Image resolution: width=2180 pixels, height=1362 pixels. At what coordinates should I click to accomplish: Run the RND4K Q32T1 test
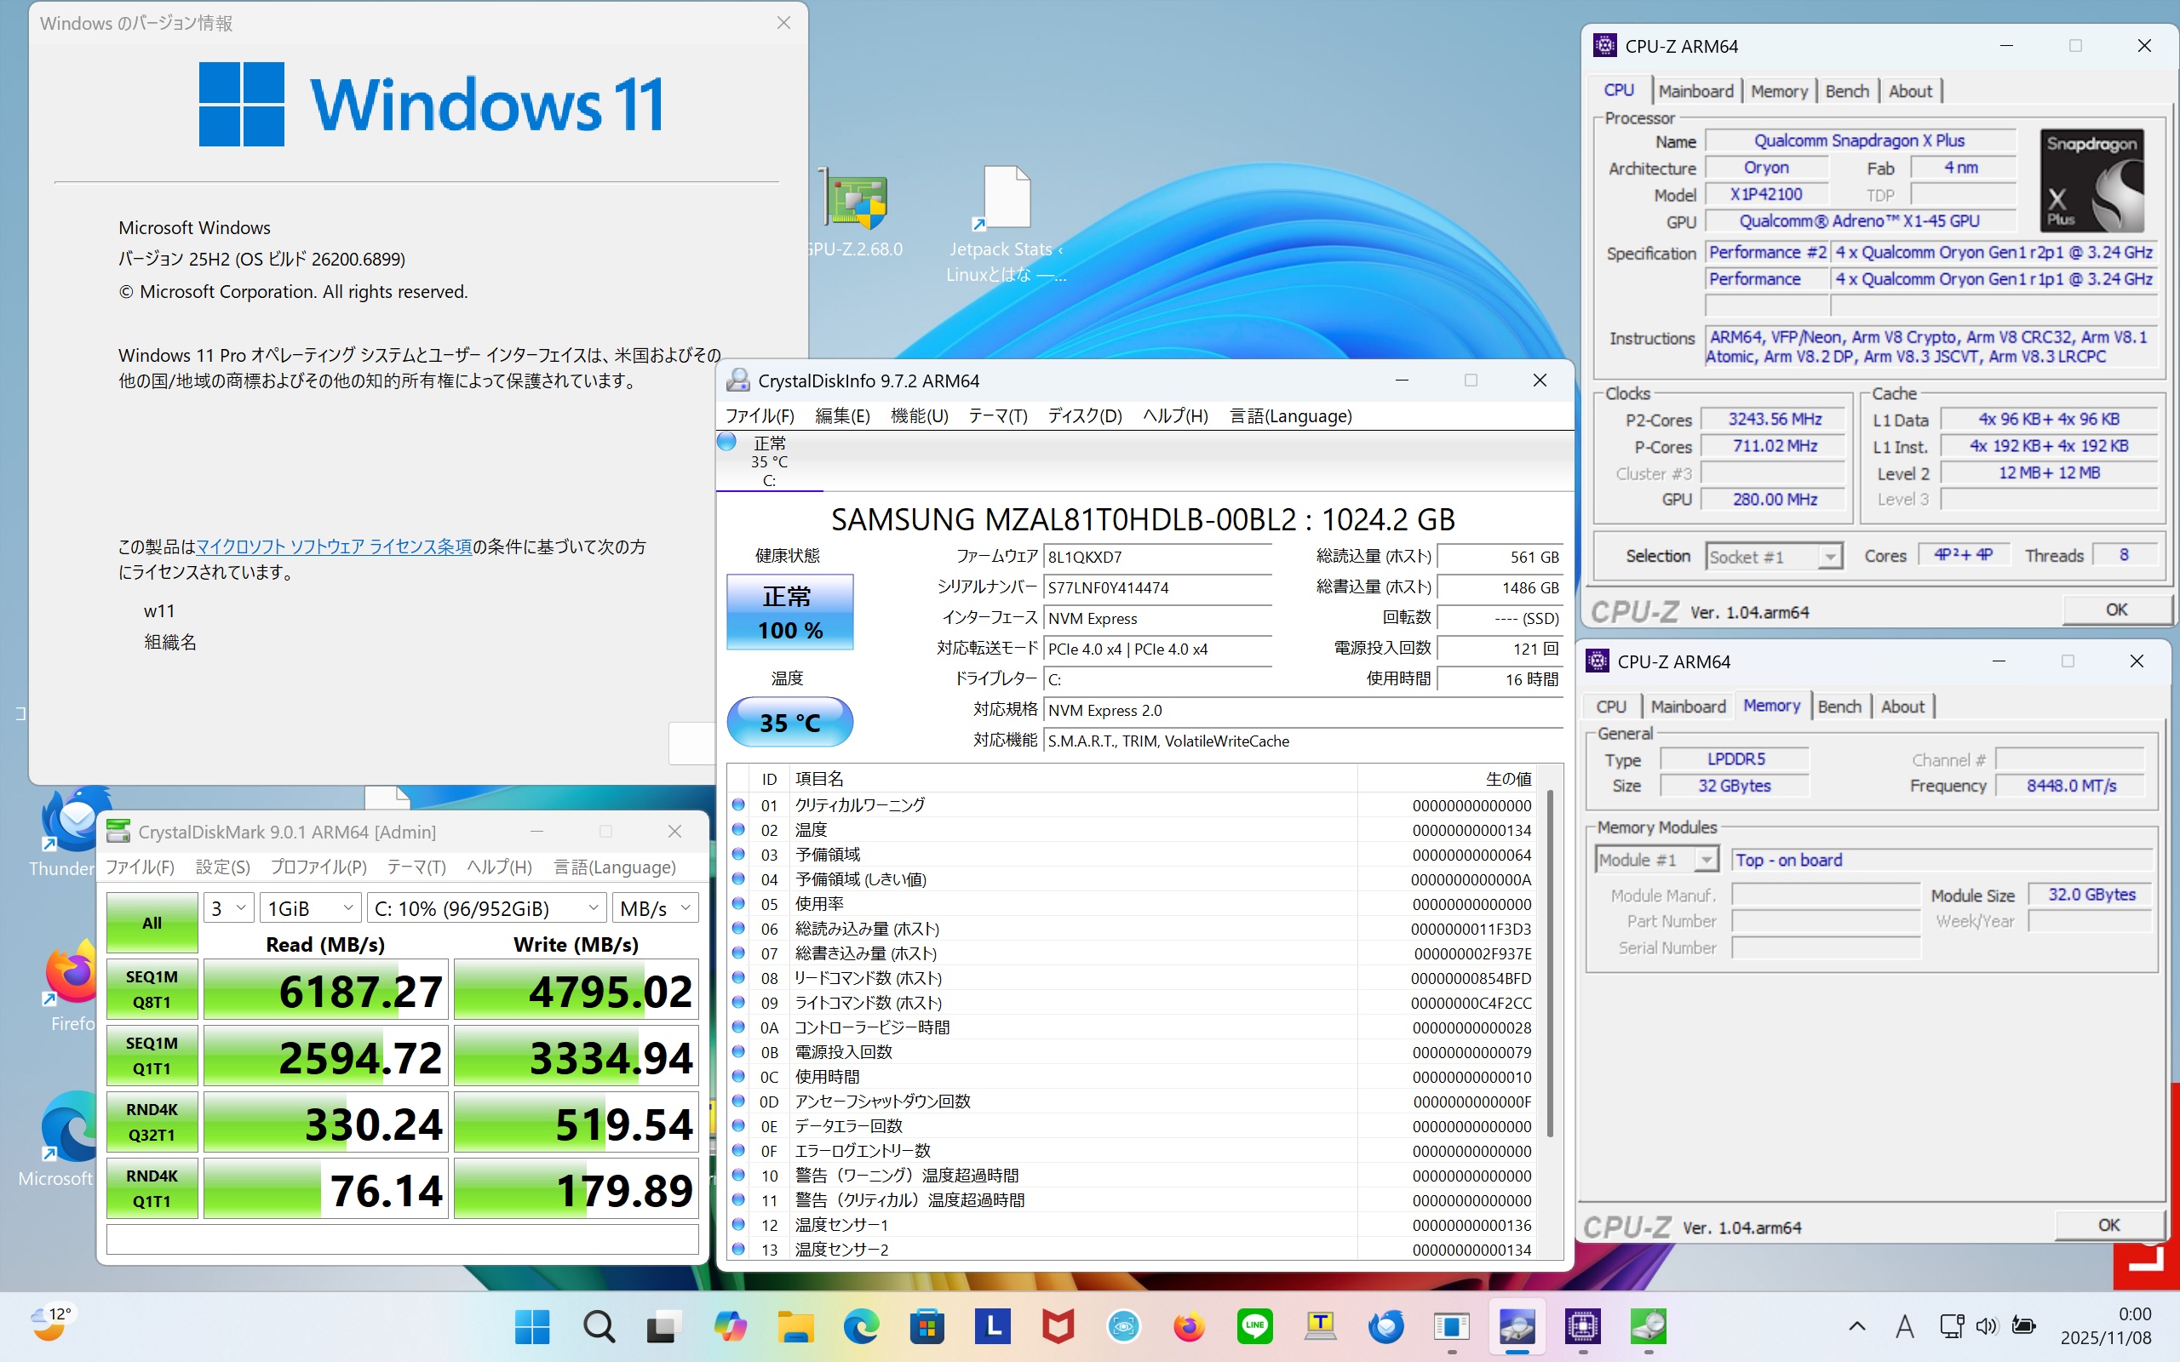click(x=152, y=1123)
